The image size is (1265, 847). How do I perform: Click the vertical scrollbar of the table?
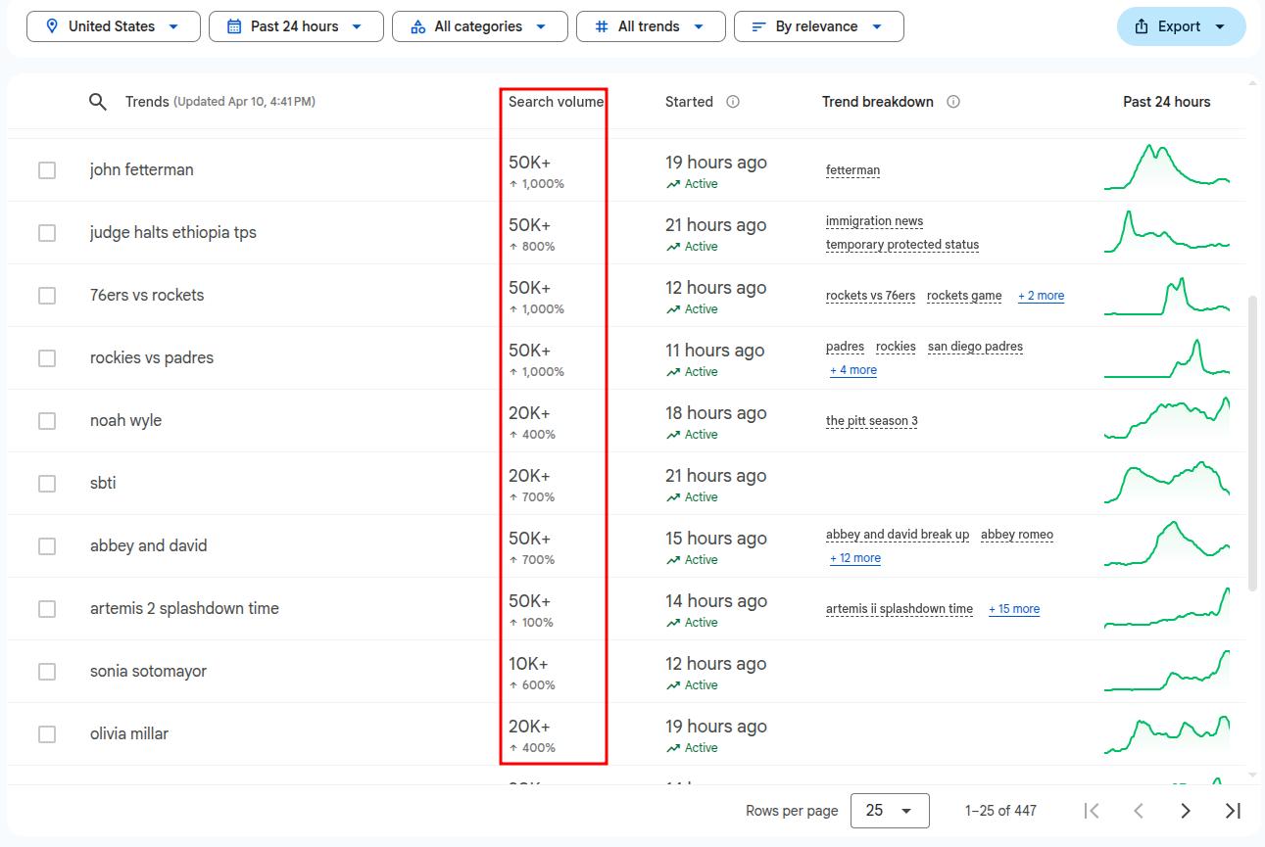coord(1252,441)
